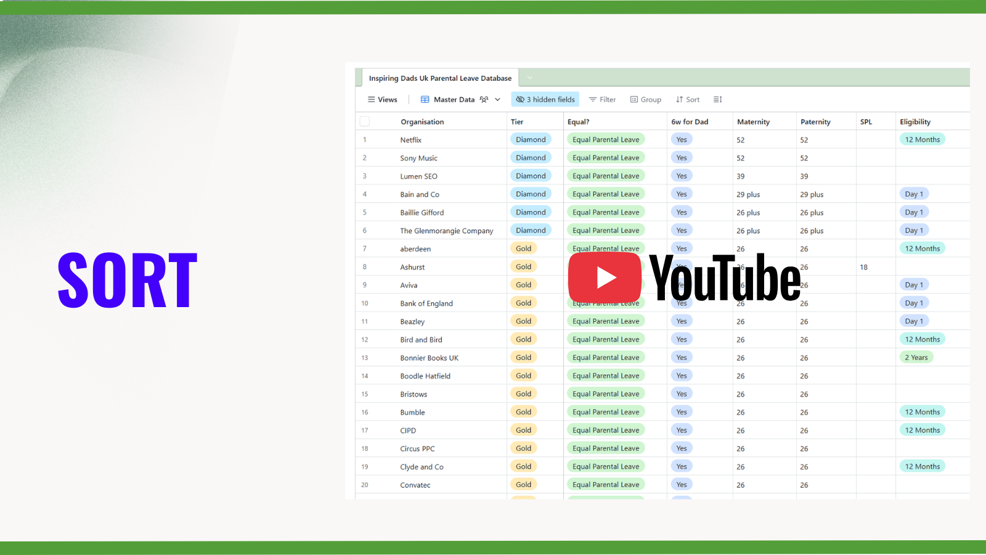986x555 pixels.
Task: Select the Netflix organisation cell
Action: pyautogui.click(x=411, y=140)
